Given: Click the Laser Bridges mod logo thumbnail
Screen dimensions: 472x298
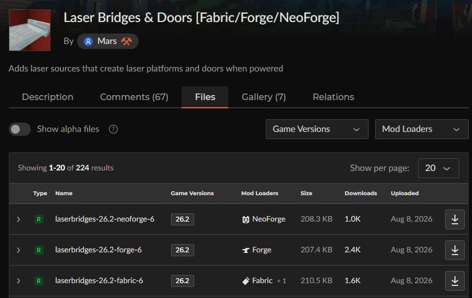Looking at the screenshot, I should pyautogui.click(x=30, y=30).
